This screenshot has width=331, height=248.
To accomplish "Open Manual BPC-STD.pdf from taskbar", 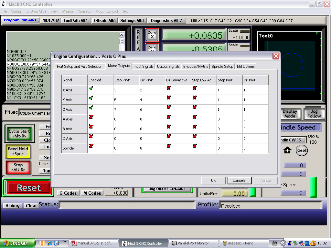I will 93,243.
